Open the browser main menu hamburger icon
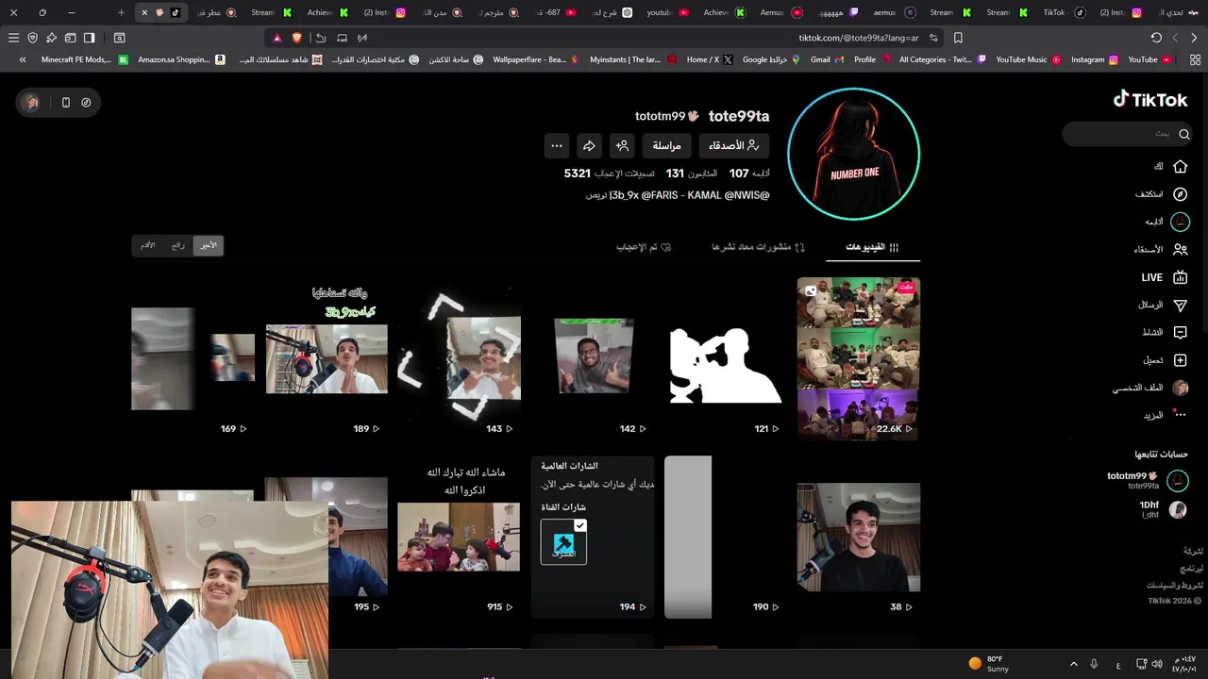 click(13, 38)
